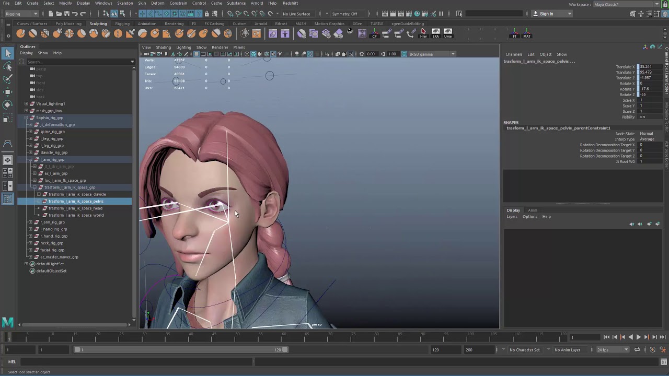This screenshot has height=376, width=669.
Task: Open the 24 fps frame rate dropdown
Action: tap(613, 350)
